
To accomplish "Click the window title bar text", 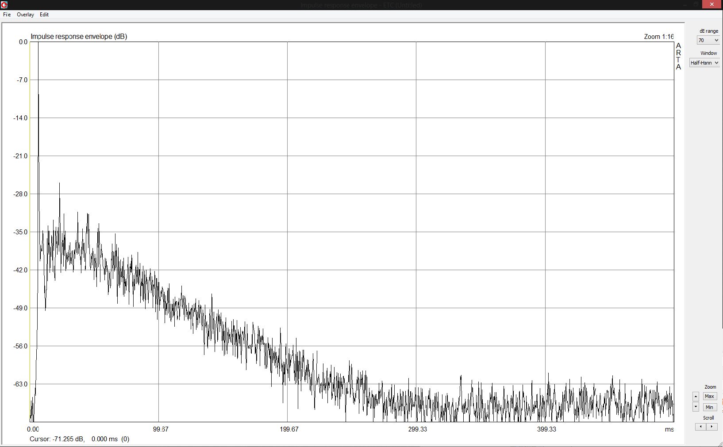I will (x=361, y=5).
